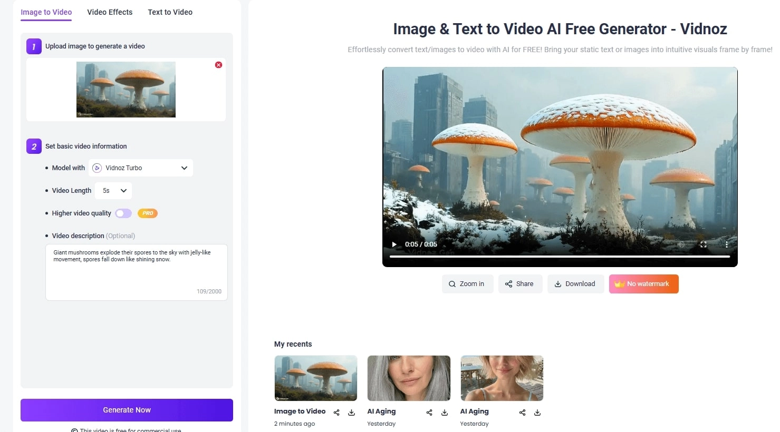Click the download icon for the second AI Aging recent
780x432 pixels.
[x=537, y=413]
